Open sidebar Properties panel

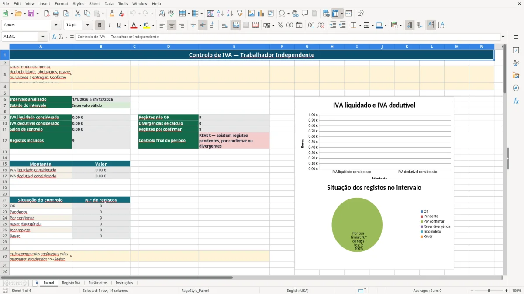pos(516,51)
